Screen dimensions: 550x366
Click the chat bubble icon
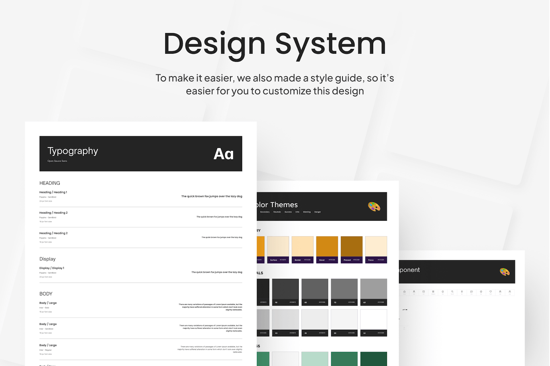(x=471, y=292)
